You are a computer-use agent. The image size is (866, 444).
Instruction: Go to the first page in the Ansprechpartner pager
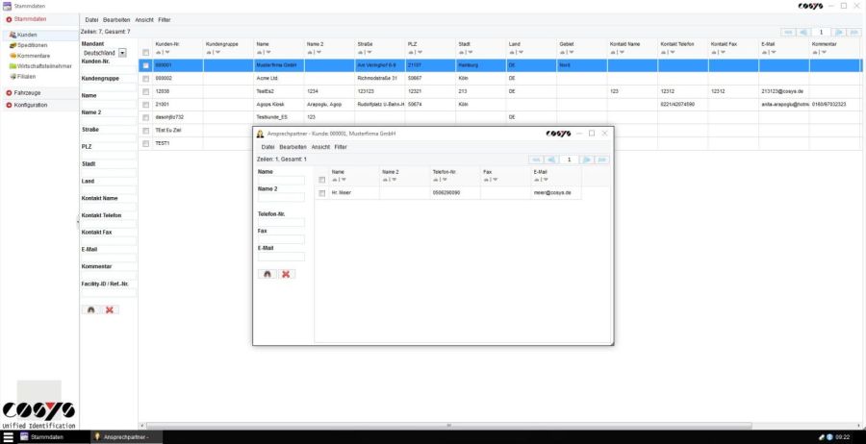click(x=535, y=160)
